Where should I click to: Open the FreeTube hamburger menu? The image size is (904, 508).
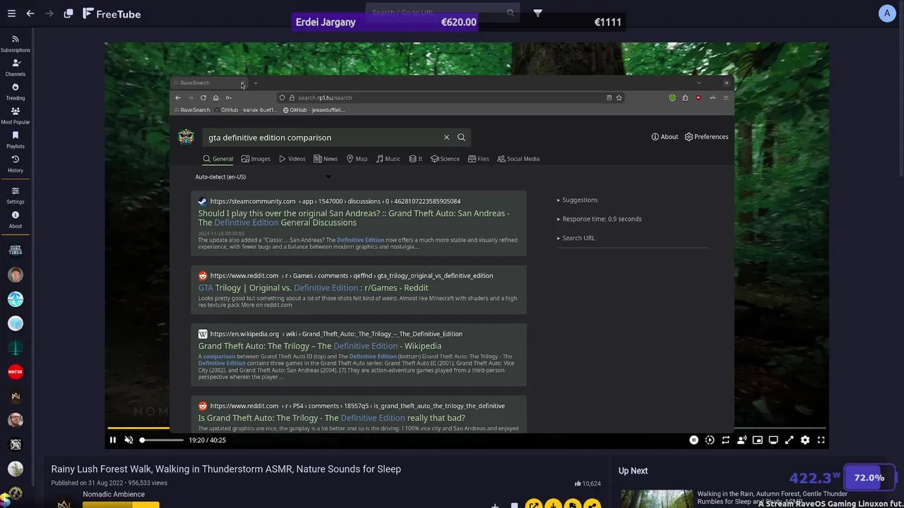pyautogui.click(x=11, y=13)
